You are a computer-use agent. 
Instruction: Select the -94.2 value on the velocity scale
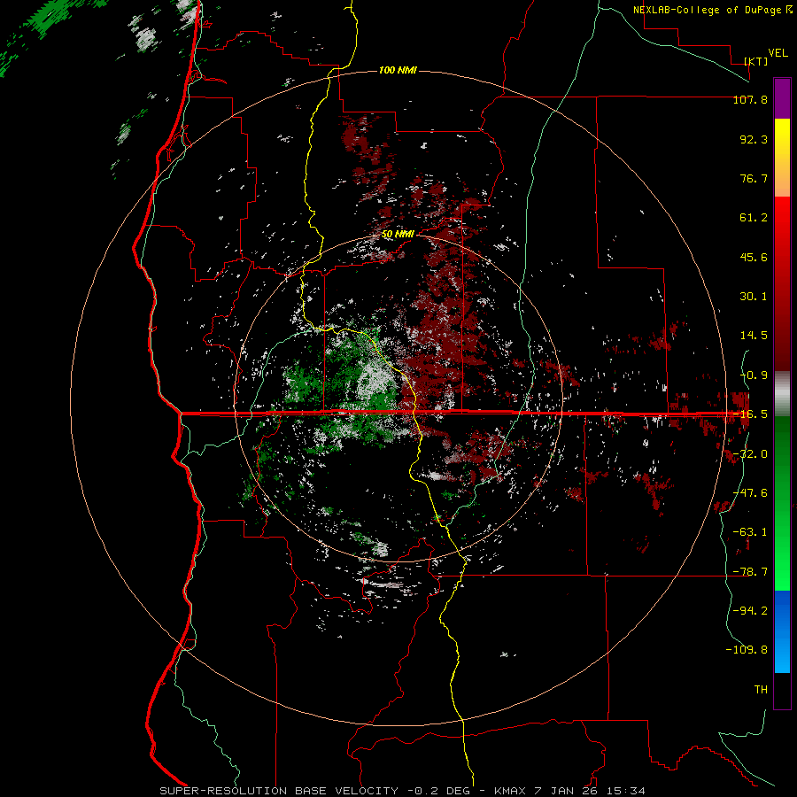(x=750, y=611)
